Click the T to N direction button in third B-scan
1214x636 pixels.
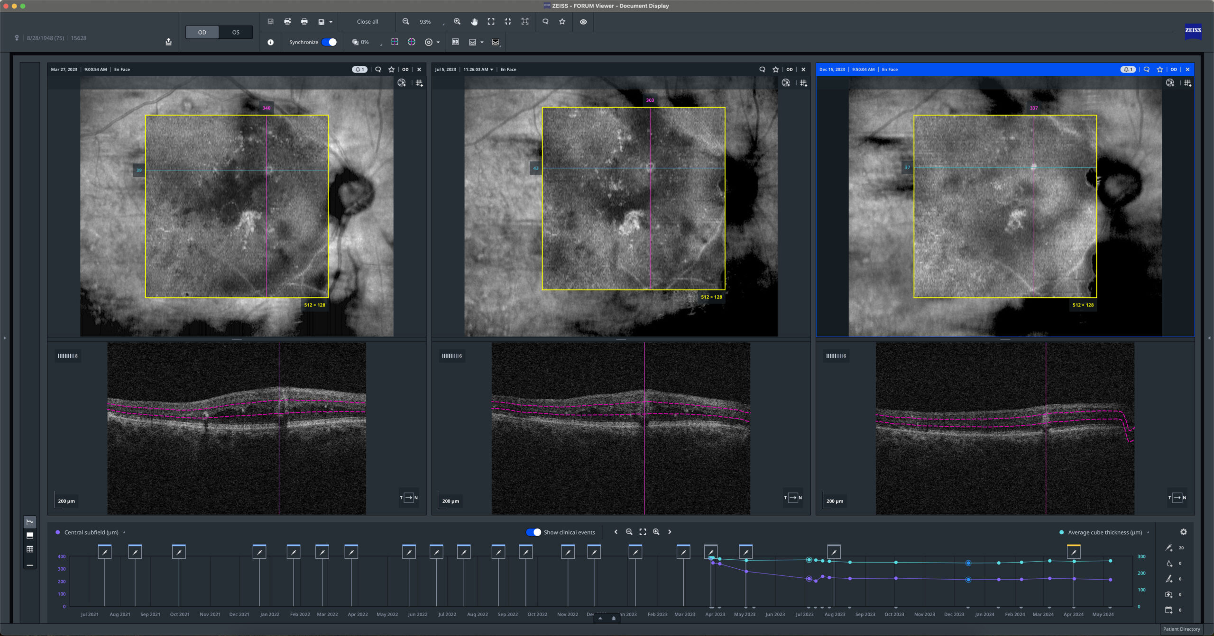(x=1177, y=498)
